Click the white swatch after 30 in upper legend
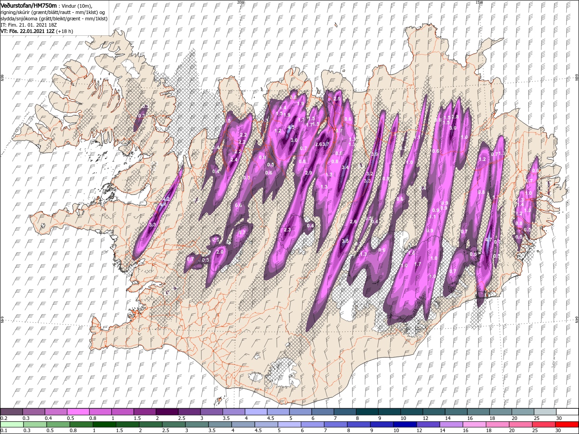 point(567,412)
